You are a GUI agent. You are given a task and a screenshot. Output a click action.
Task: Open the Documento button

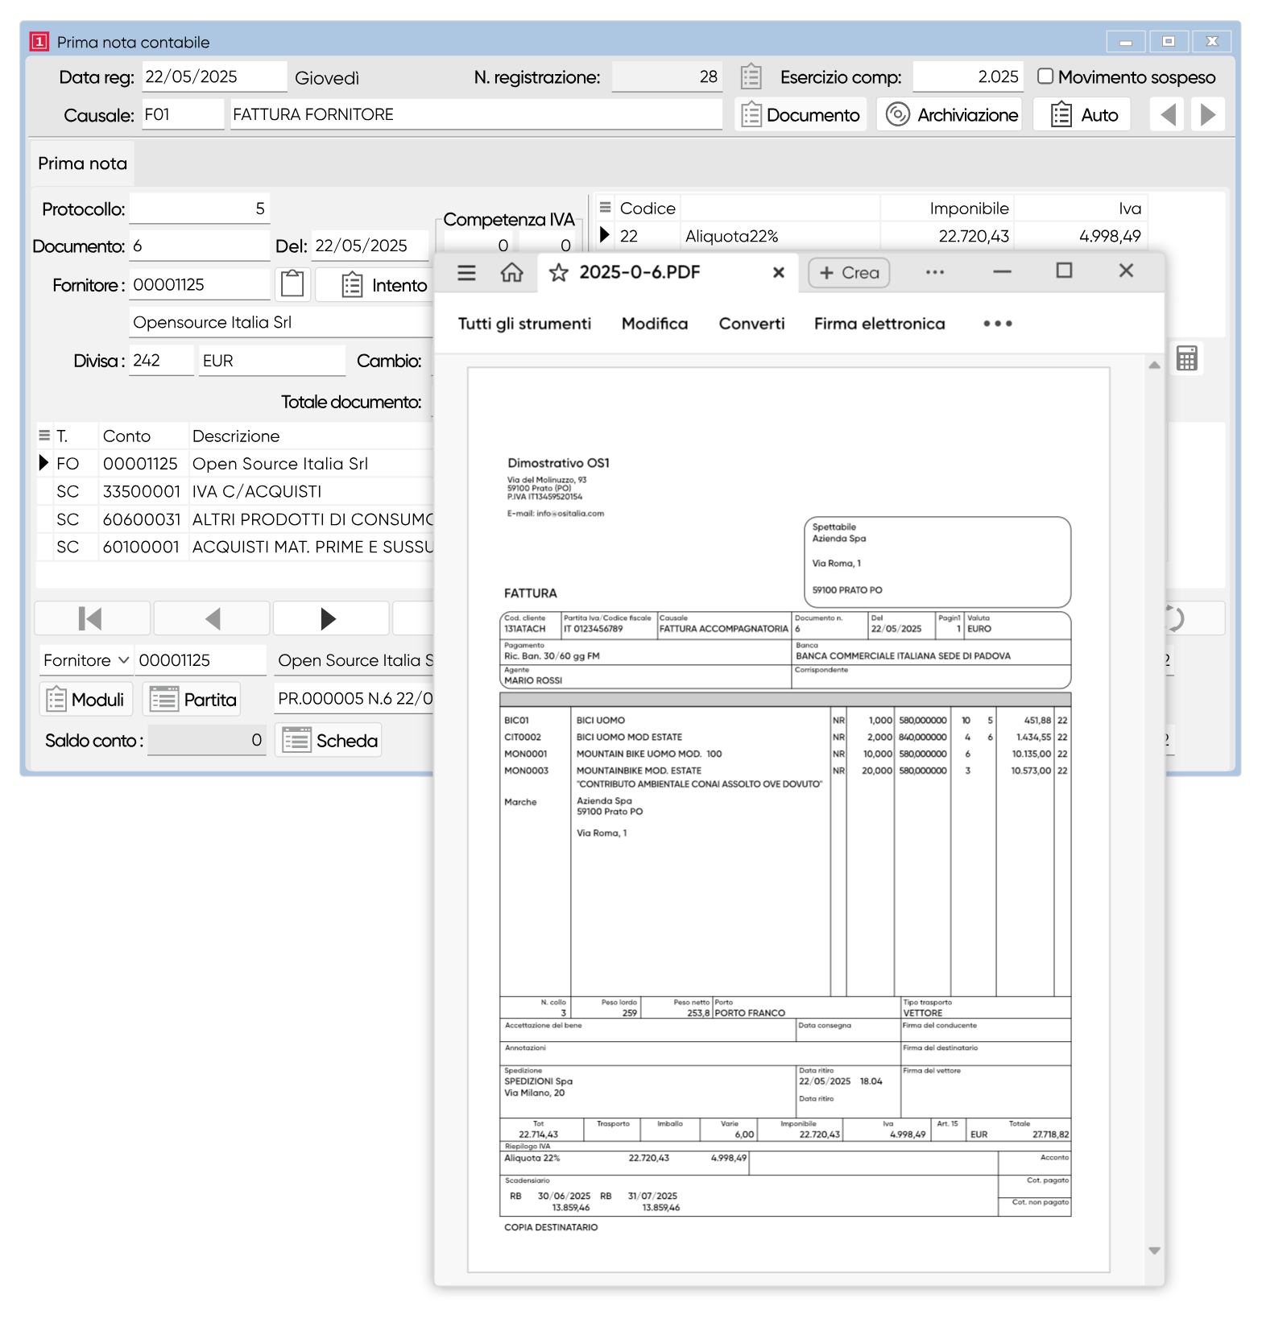(801, 115)
